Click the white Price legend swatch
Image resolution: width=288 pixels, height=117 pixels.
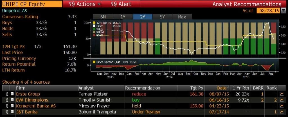click(94, 26)
